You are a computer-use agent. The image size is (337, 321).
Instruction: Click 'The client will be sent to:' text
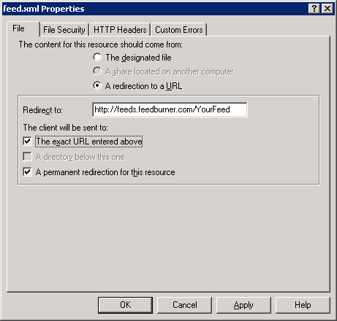66,128
